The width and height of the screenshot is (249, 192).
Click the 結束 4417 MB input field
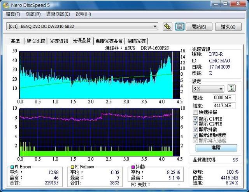point(224,105)
